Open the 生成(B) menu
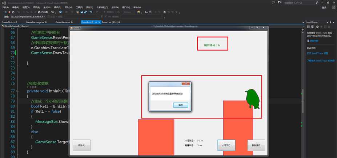Viewport: 337px width, 158px height. pos(47,7)
